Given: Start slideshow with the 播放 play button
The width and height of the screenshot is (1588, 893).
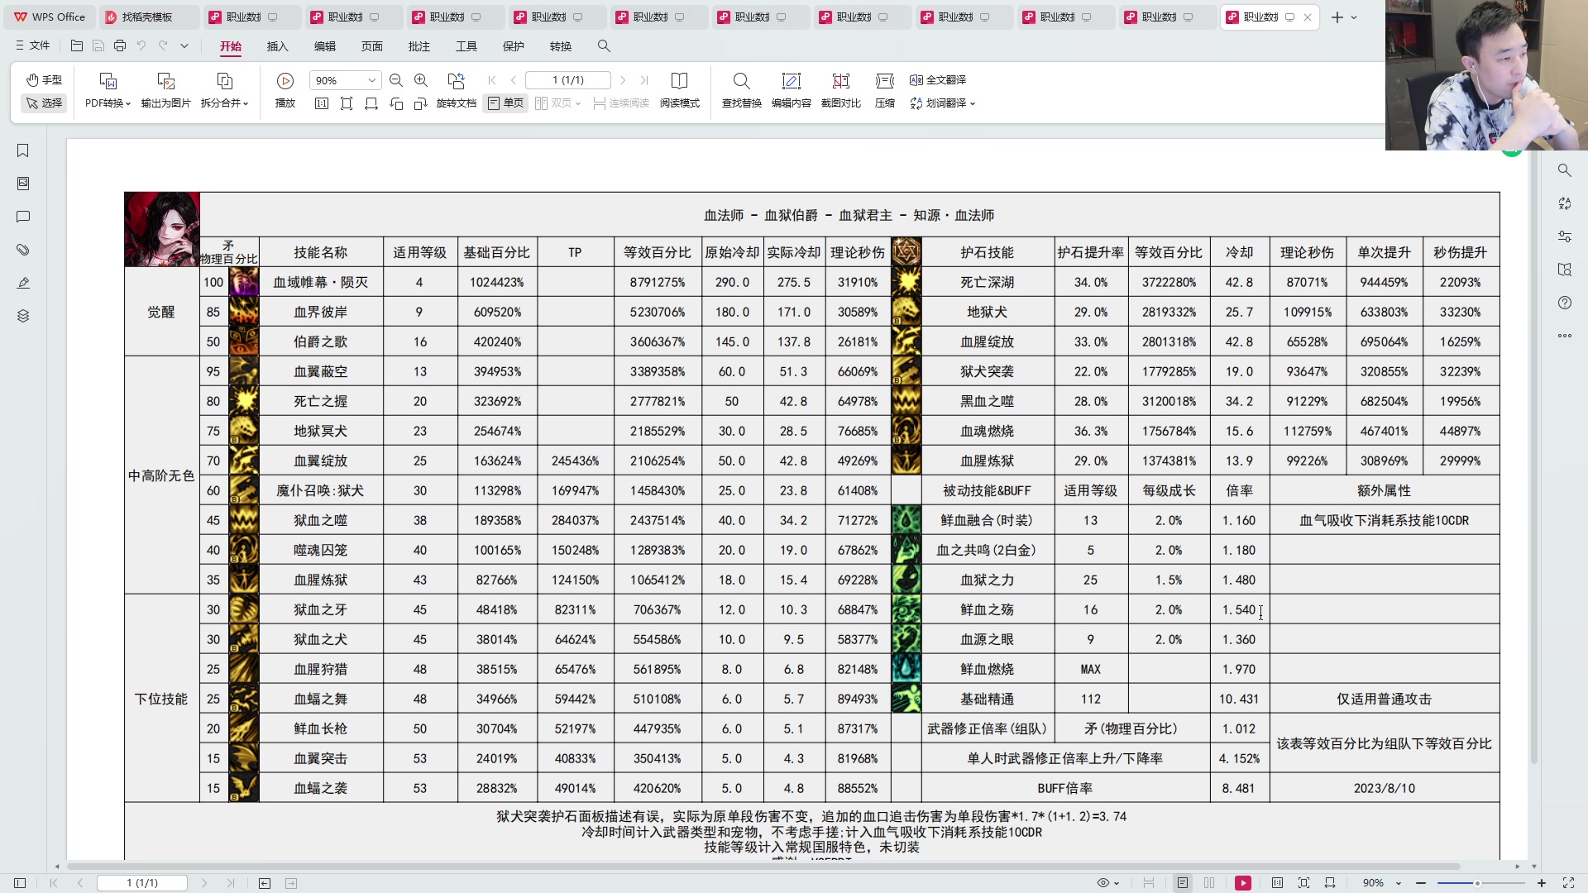Looking at the screenshot, I should pyautogui.click(x=285, y=89).
